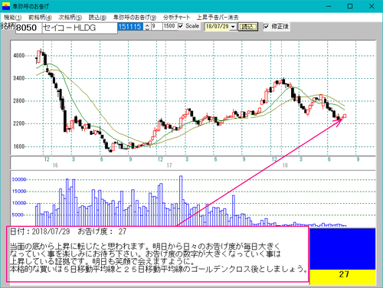Click the stock code field showing 8050
The image size is (383, 288).
(x=28, y=28)
